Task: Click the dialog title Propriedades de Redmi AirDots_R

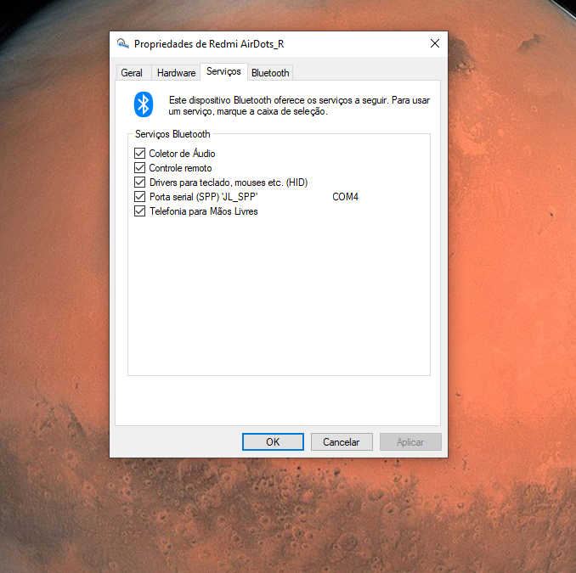Action: 209,44
